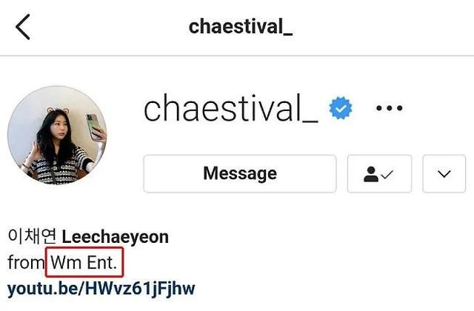Click the white checkmark inside verified badge
This screenshot has height=311, width=474.
pyautogui.click(x=341, y=108)
